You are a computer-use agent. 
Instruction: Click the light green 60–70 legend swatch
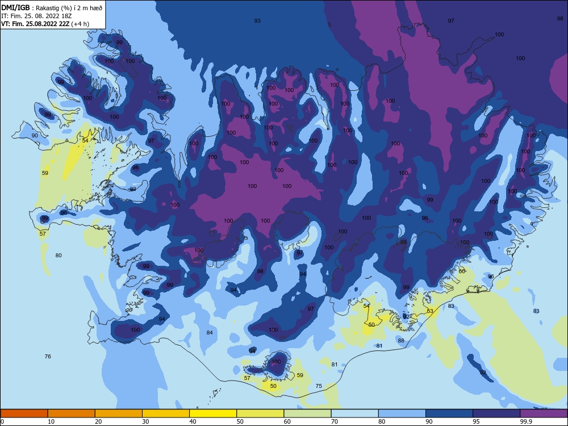point(307,414)
